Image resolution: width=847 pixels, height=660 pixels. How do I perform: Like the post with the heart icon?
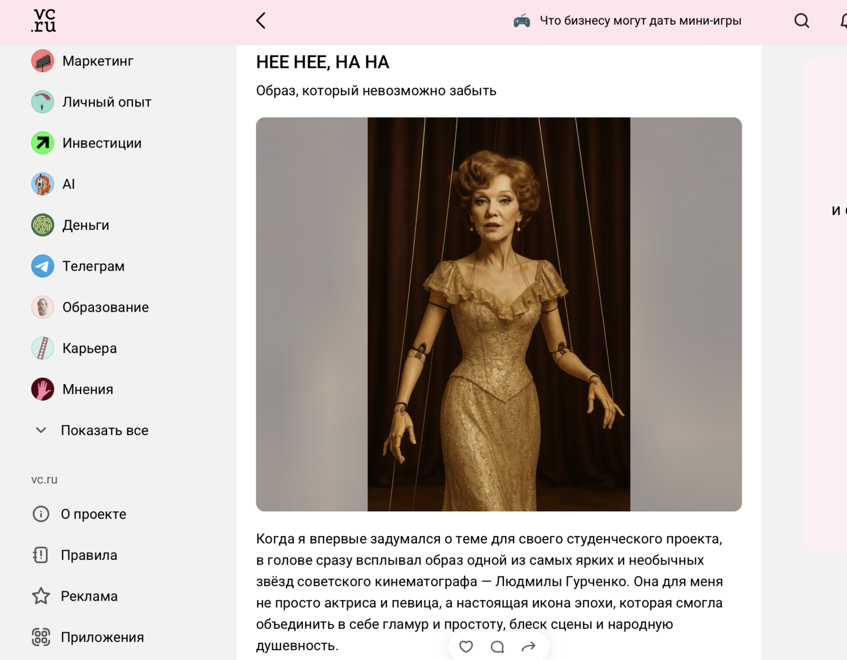(466, 646)
